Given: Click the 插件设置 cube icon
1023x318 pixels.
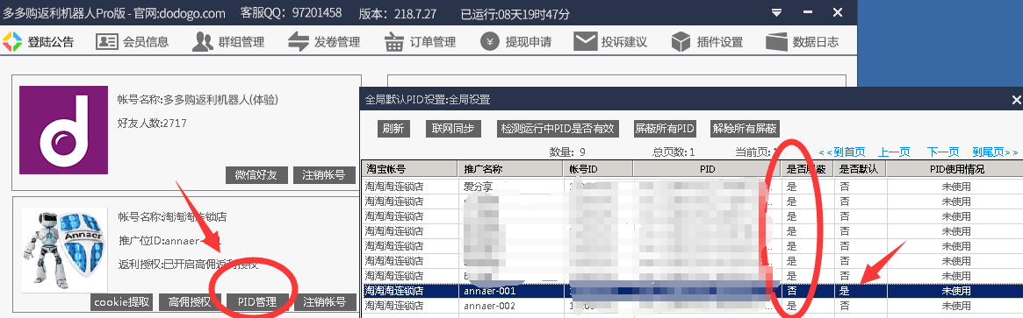Looking at the screenshot, I should coord(681,42).
